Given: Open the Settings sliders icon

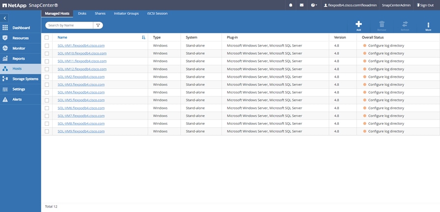Looking at the screenshot, I should (5, 89).
